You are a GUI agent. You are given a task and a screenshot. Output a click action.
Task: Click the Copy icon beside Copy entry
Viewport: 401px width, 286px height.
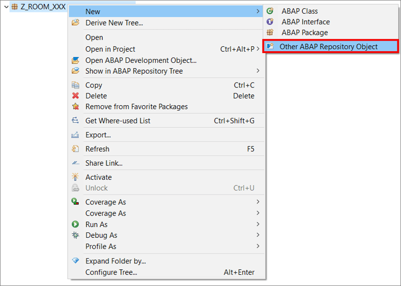point(76,85)
